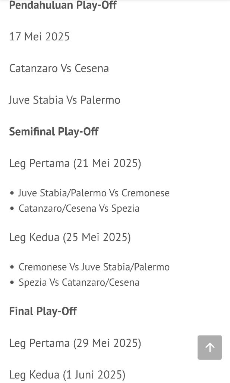
Task: Click Leg Kedua (1 Juni 2025) text
Action: (67, 375)
